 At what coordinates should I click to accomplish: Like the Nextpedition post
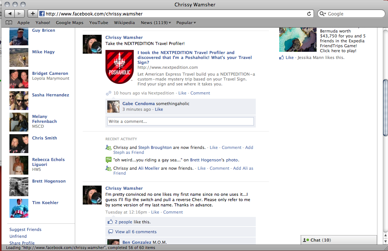(182, 93)
